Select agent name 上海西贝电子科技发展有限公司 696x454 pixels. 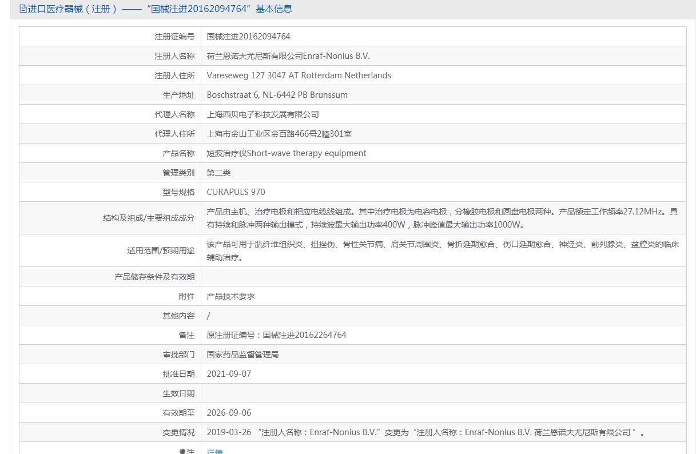(263, 114)
